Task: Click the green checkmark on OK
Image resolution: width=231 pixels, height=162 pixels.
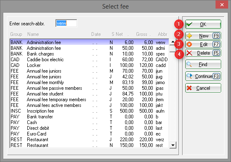Action: tap(189, 24)
